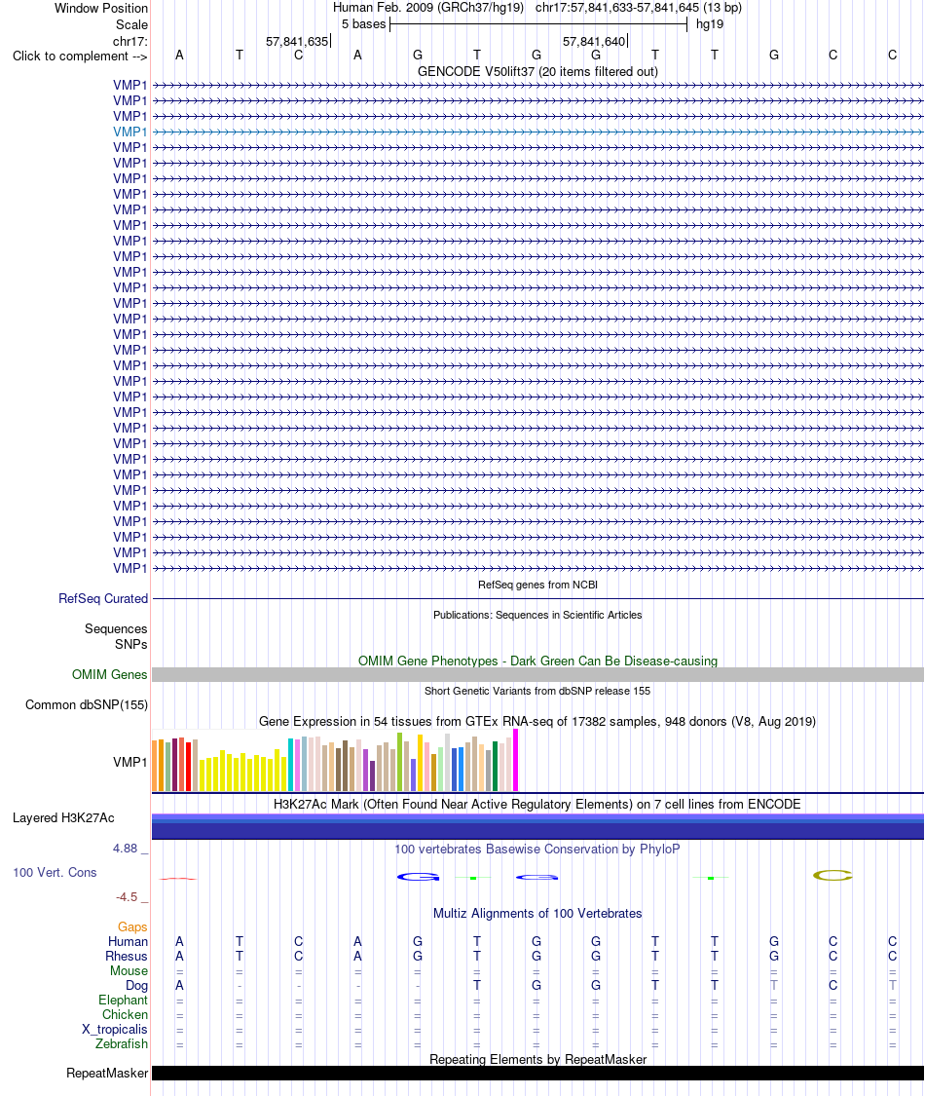Select the "Elephant" alignment row label
Screen dimensions: 925x1096
click(x=123, y=1001)
